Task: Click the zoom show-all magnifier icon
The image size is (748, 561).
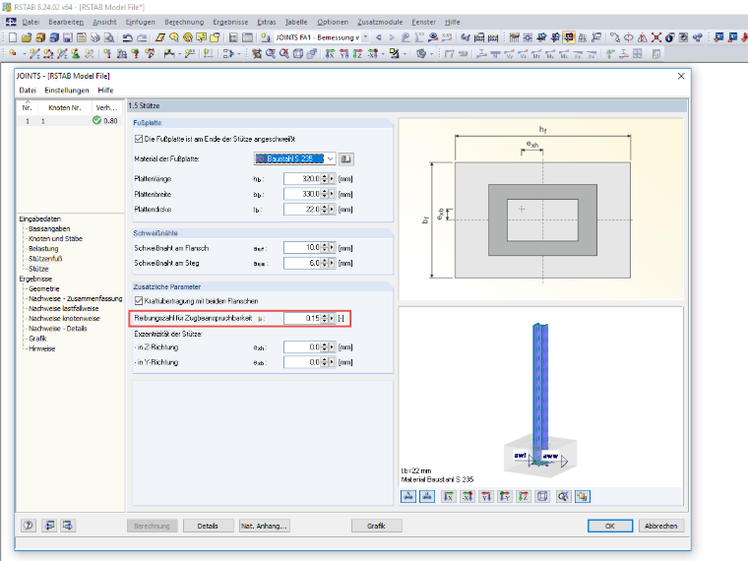Action: [x=563, y=497]
